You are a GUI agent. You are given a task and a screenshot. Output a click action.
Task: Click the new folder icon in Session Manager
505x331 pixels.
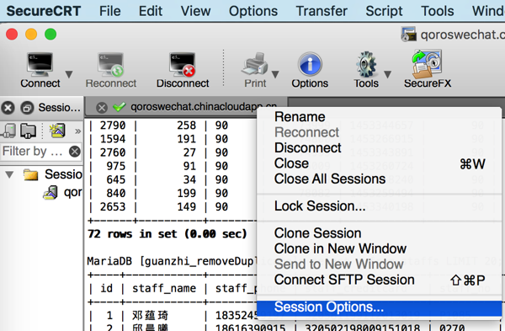click(29, 131)
